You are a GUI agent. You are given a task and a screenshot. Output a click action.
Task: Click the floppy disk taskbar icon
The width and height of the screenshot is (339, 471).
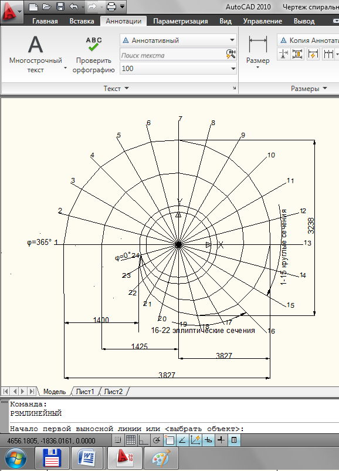[52, 459]
